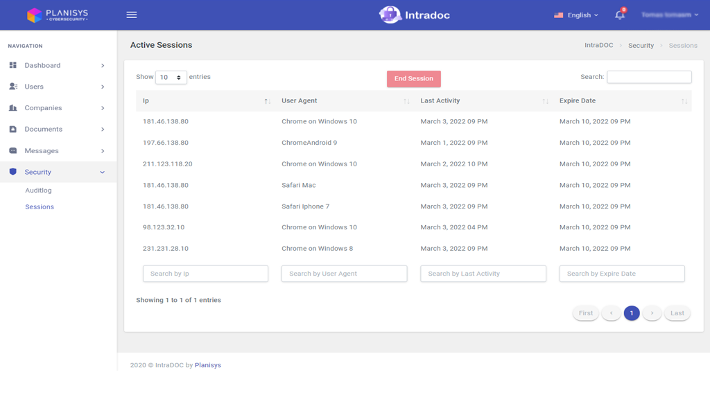Go to the Last pagination page

pos(677,313)
